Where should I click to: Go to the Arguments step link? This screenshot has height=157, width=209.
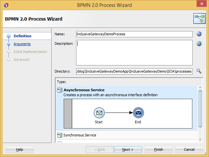pyautogui.click(x=22, y=44)
